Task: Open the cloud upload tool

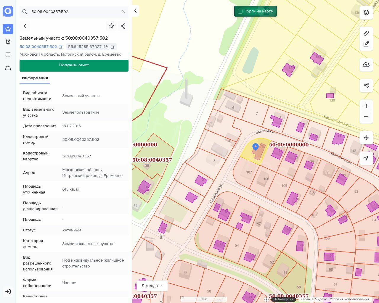Action: click(366, 65)
